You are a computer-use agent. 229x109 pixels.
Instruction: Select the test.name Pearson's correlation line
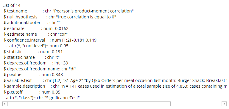tap(69, 11)
